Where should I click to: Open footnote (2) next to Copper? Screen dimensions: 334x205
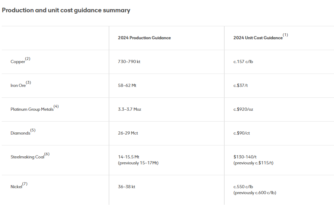click(28, 59)
